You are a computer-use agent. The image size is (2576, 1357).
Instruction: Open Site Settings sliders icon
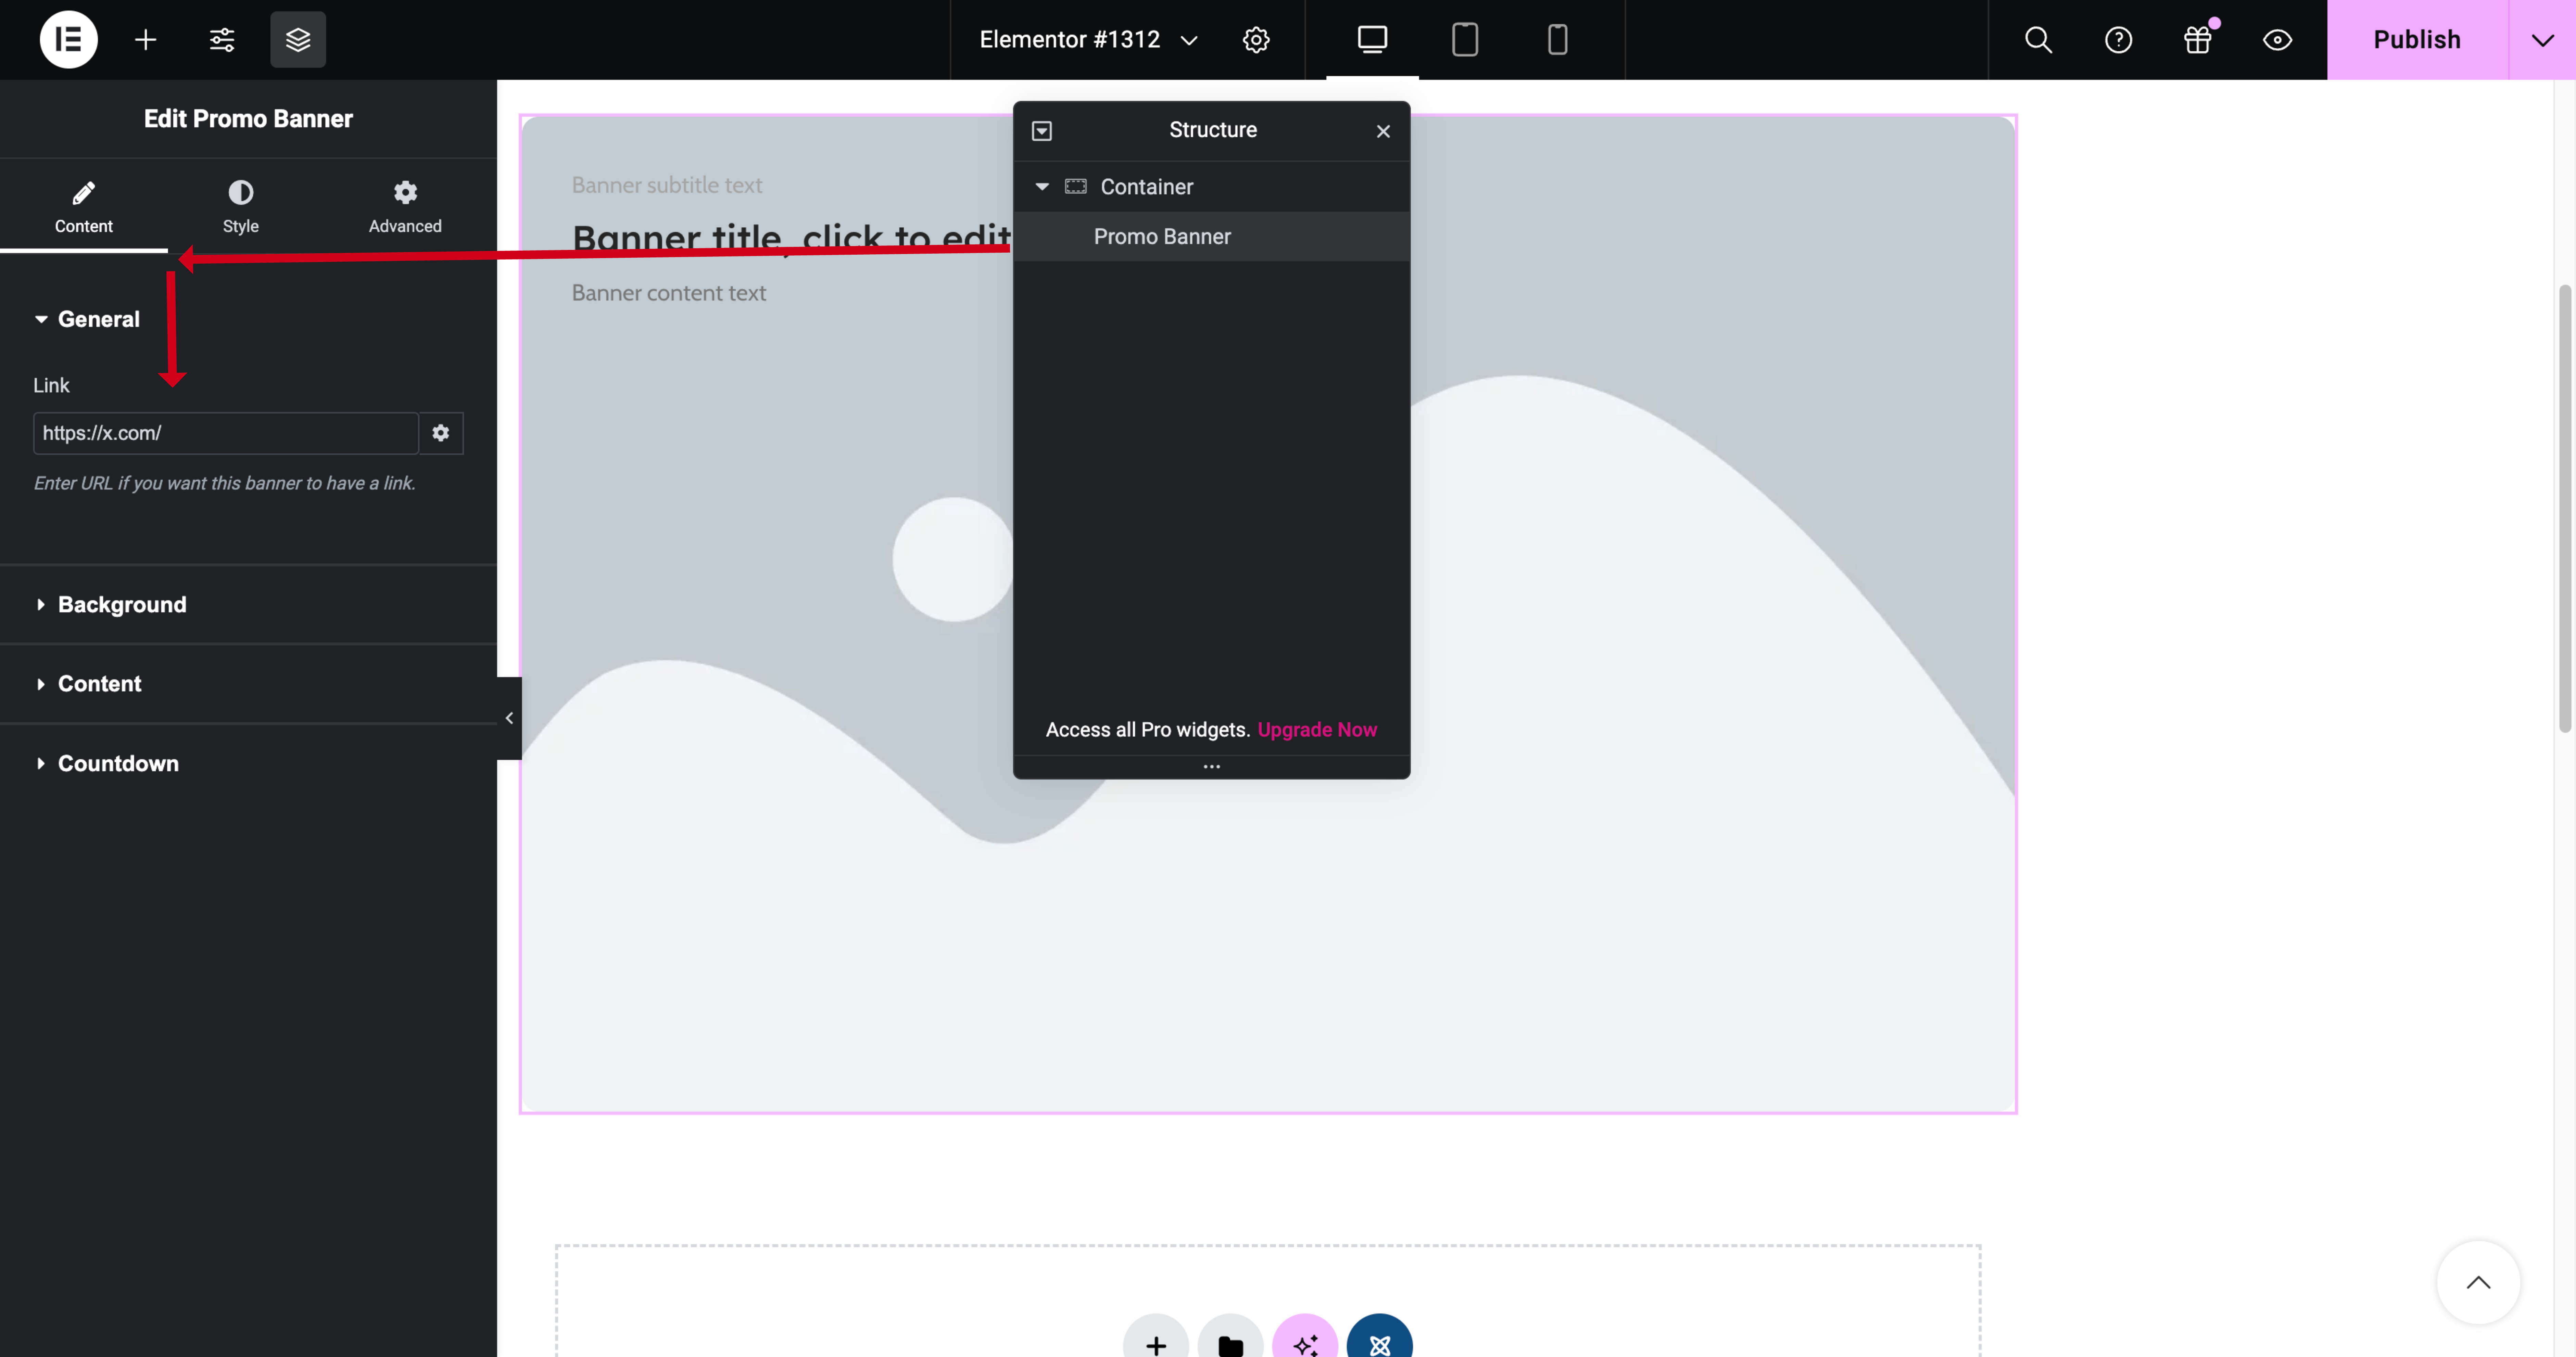click(x=222, y=40)
